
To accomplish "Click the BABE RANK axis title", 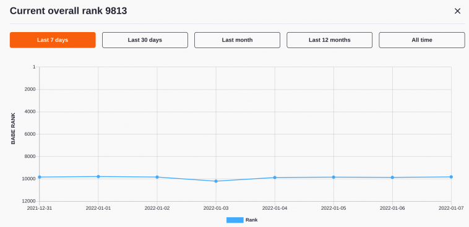I will pos(13,128).
